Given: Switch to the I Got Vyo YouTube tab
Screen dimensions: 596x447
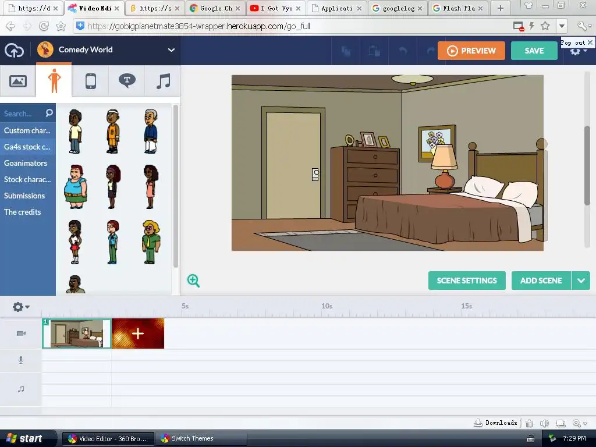Looking at the screenshot, I should (x=276, y=8).
